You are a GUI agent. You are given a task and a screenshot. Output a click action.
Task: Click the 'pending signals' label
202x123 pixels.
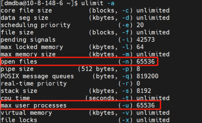[x=28, y=40]
